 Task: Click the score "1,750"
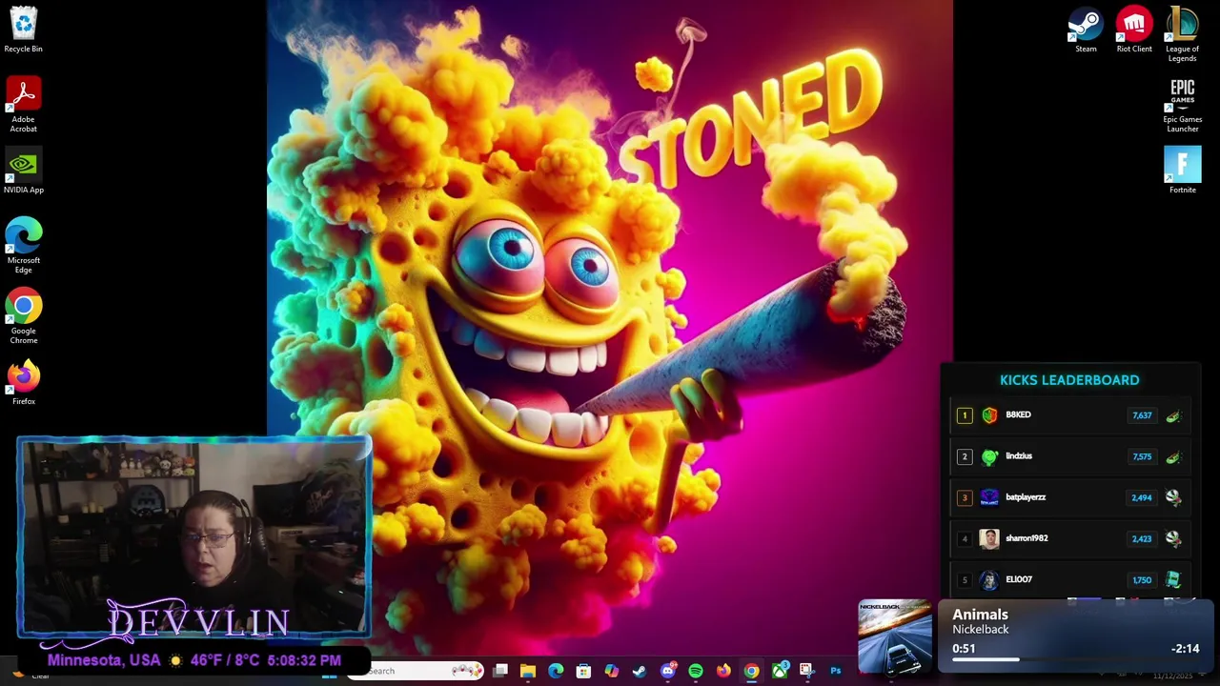(x=1142, y=579)
